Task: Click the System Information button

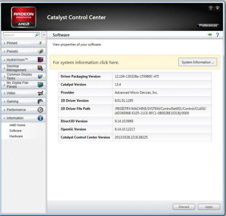Action: tap(198, 62)
